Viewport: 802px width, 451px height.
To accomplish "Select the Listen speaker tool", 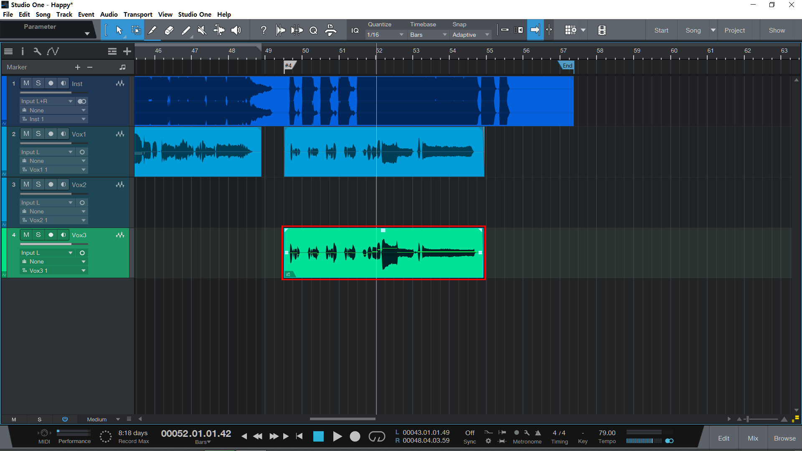I will coord(236,30).
